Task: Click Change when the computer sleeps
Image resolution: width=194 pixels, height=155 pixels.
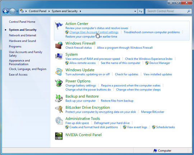Action: 138,90
